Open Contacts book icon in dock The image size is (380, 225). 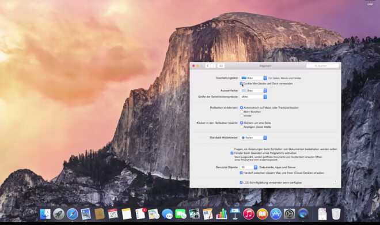coord(100,214)
